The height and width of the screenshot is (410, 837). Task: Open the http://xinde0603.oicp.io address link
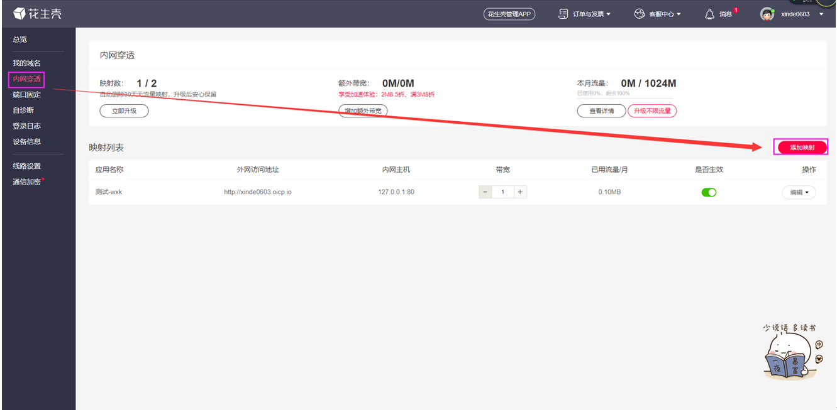[x=257, y=192]
